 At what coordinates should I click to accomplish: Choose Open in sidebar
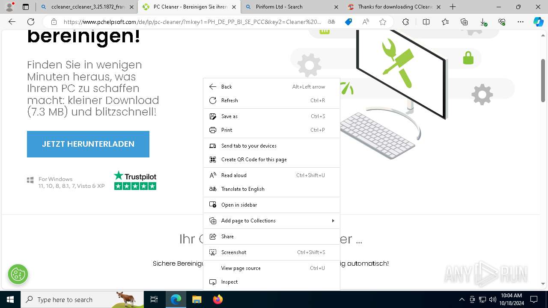271,205
